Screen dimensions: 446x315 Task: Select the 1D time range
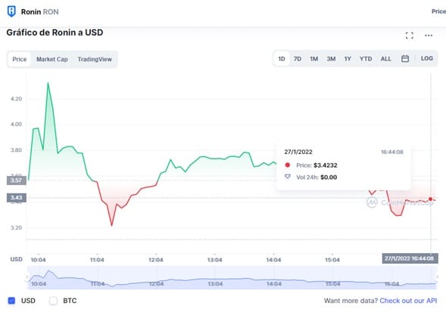(282, 59)
